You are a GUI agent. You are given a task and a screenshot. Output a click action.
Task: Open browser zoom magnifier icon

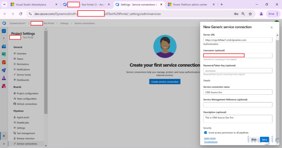click(243, 14)
